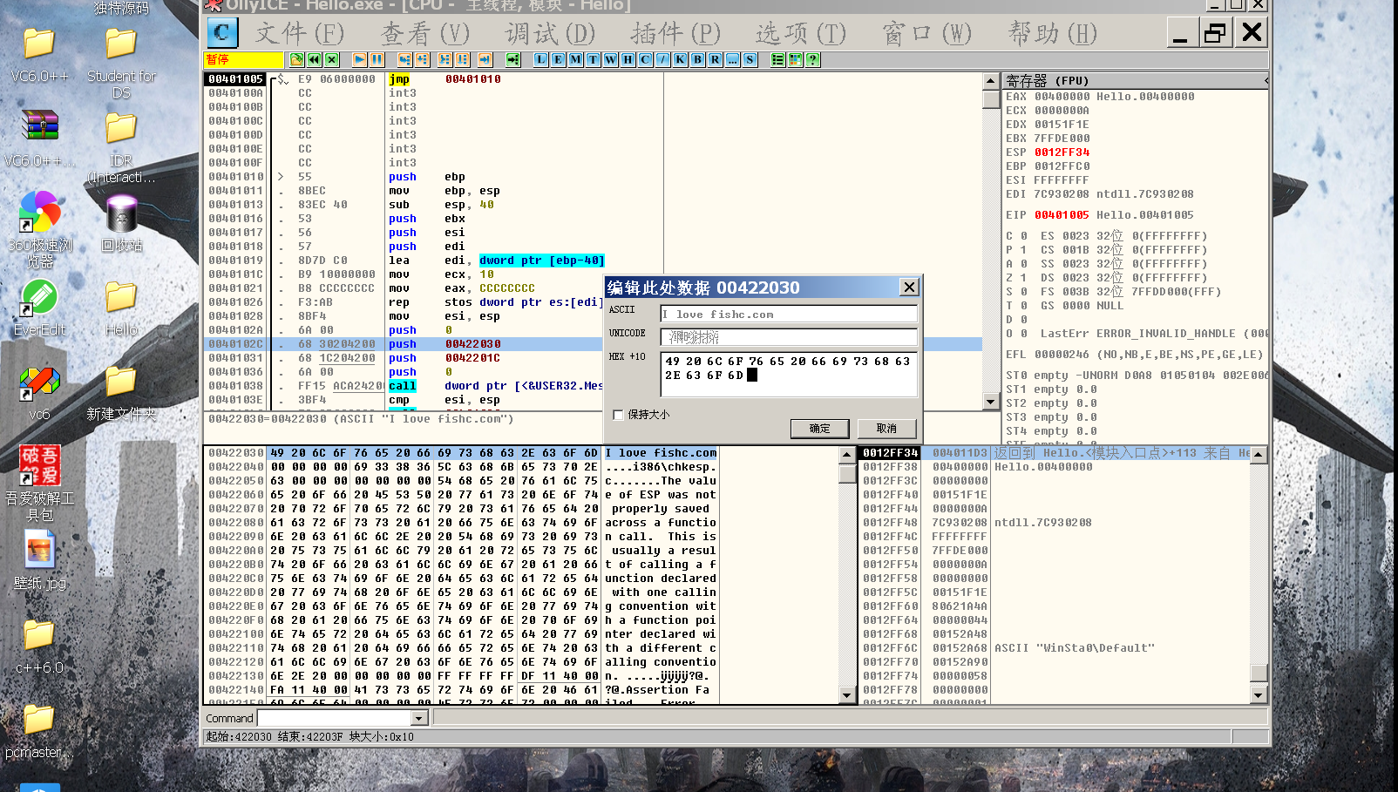This screenshot has width=1398, height=792.
Task: Open the 调试(D) debug menu
Action: click(x=550, y=34)
